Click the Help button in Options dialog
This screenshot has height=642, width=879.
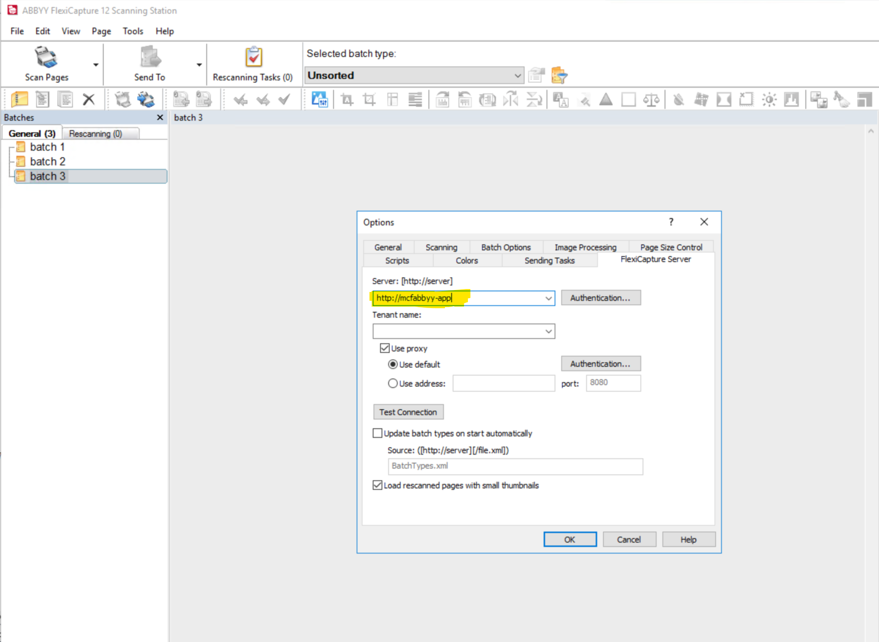coord(688,539)
